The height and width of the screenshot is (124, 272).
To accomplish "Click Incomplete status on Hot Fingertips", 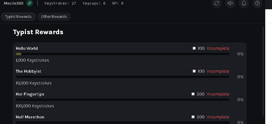I will click(x=218, y=94).
